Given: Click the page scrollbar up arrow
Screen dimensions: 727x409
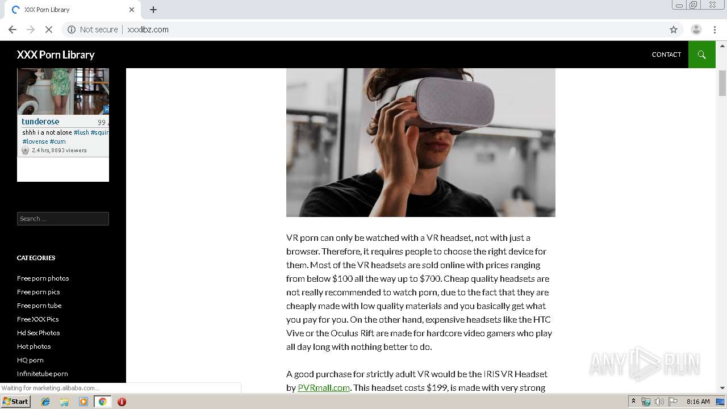Looking at the screenshot, I should (x=722, y=45).
